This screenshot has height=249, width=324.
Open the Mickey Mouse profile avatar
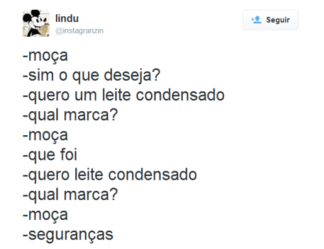click(x=36, y=23)
